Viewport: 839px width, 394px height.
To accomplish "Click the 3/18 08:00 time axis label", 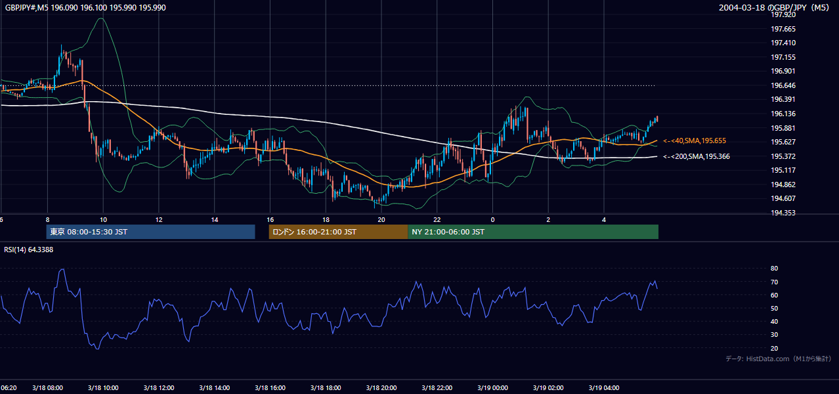I will pos(48,388).
